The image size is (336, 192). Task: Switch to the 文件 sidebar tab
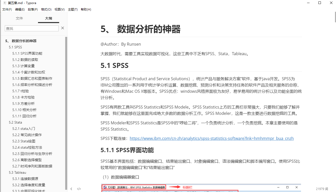[19, 18]
